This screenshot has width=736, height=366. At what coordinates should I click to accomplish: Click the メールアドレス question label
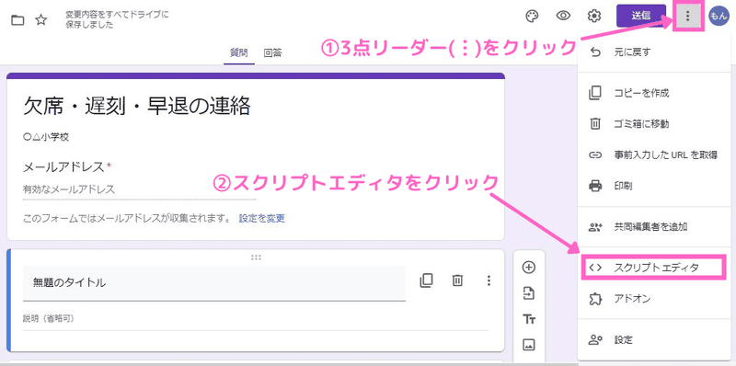(x=63, y=166)
